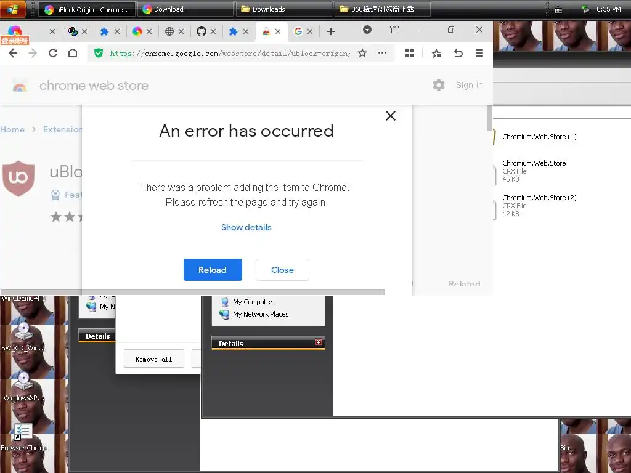Close the Google tab
Screen dimensions: 631x473
tap(310, 31)
